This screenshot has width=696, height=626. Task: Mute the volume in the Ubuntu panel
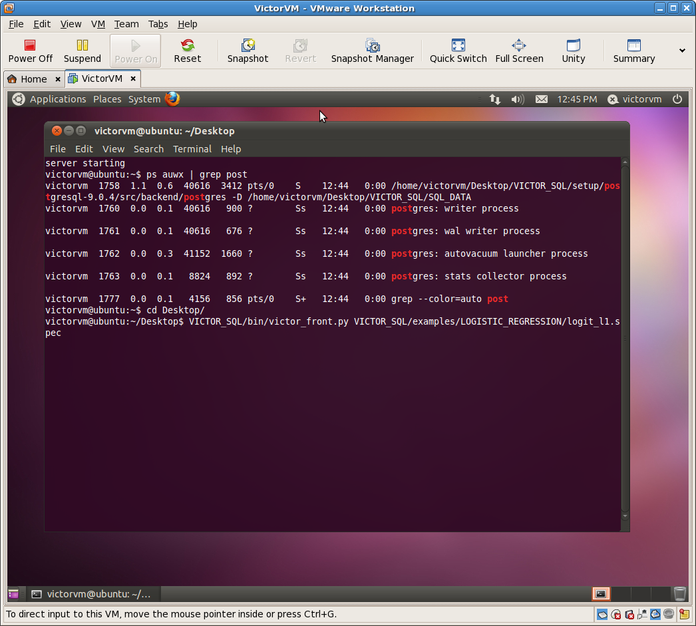[517, 99]
